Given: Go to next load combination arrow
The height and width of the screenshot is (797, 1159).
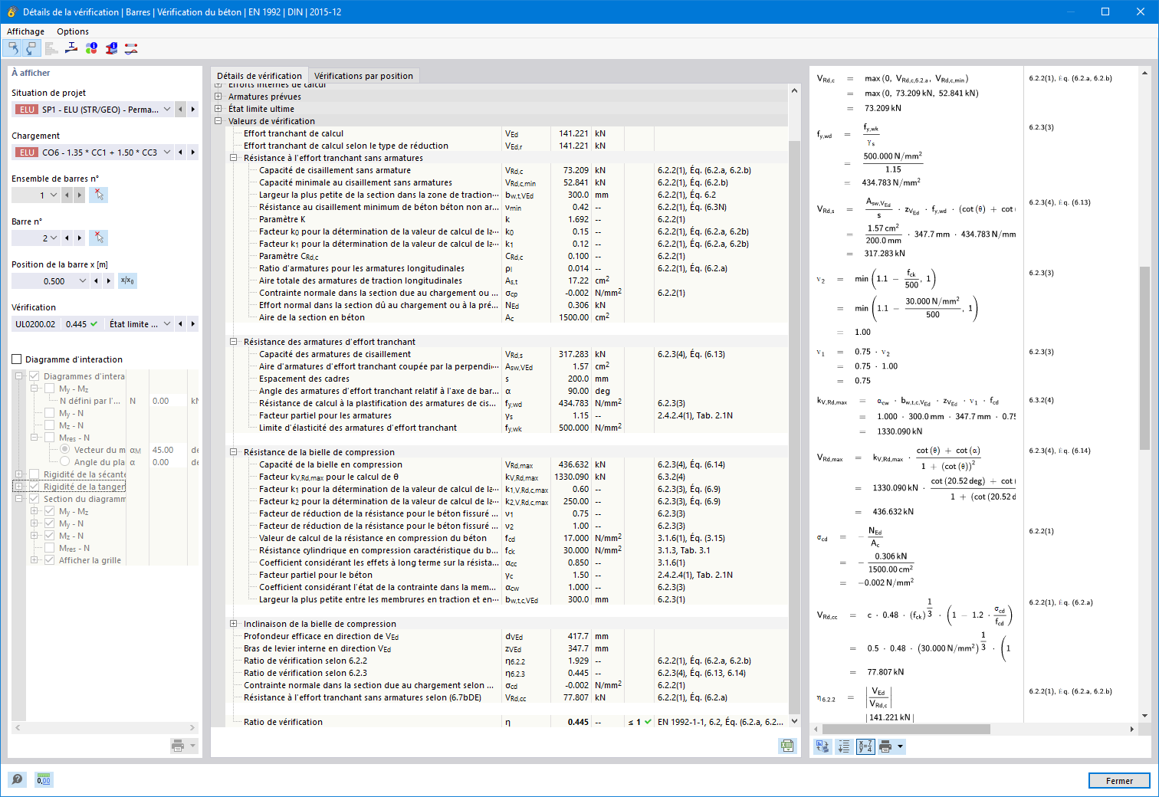Looking at the screenshot, I should point(193,153).
